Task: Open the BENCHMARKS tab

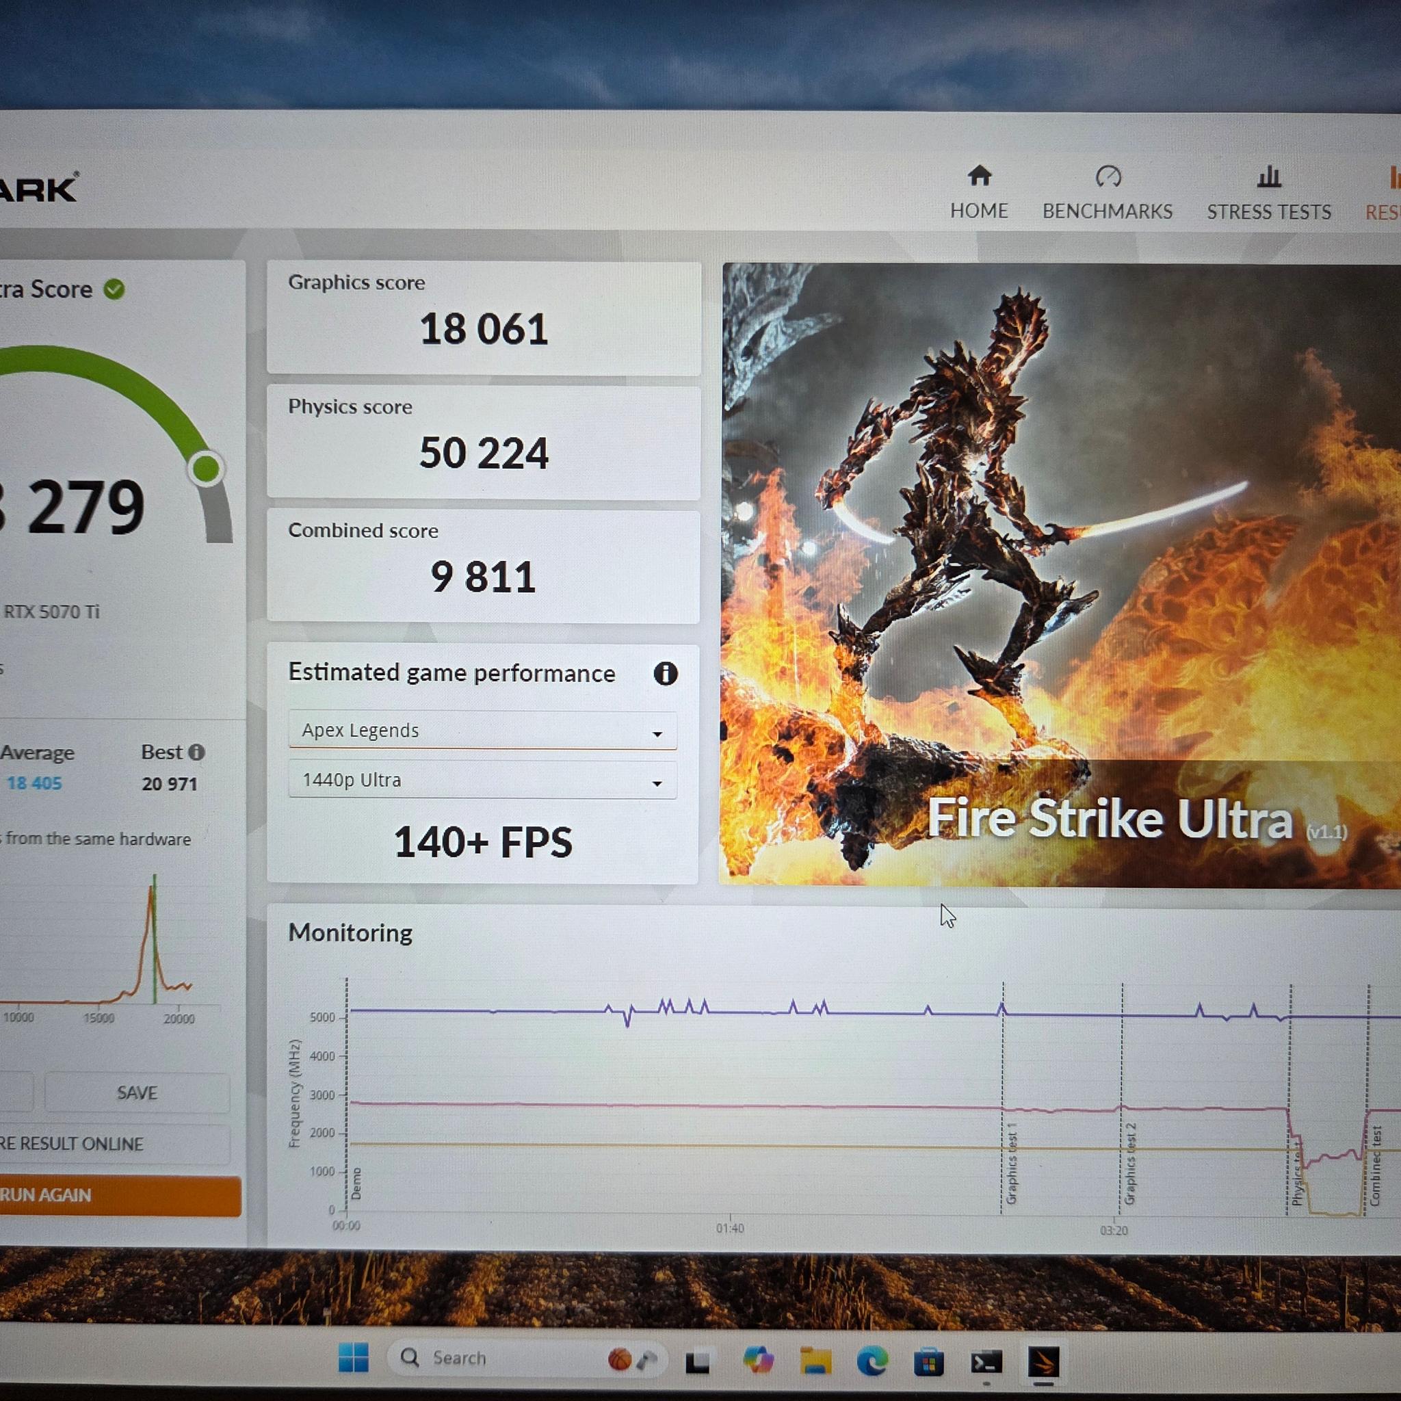Action: pos(1108,193)
